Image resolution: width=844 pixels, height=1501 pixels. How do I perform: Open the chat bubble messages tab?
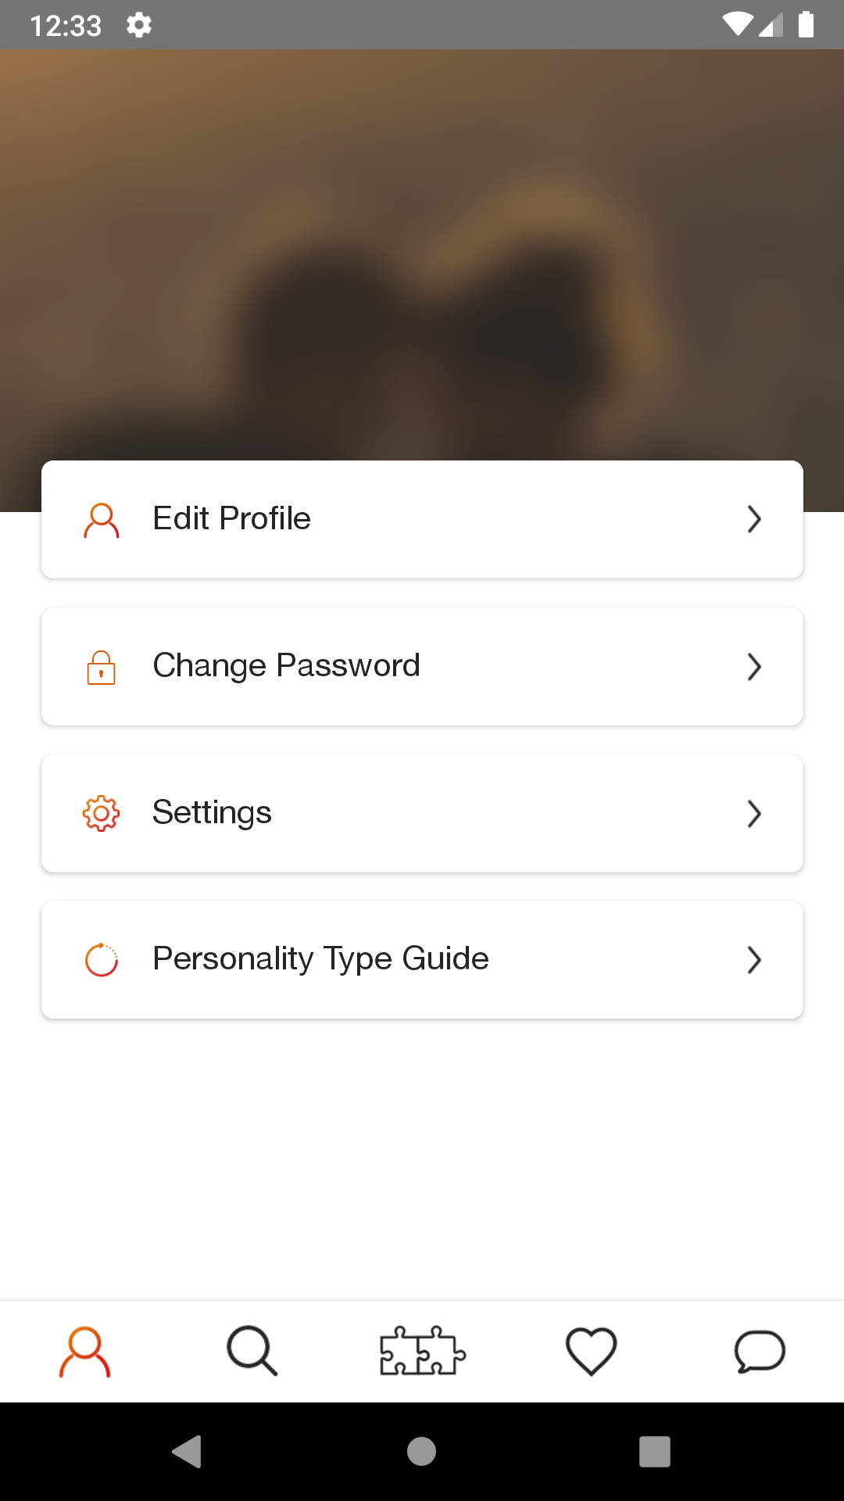point(760,1351)
